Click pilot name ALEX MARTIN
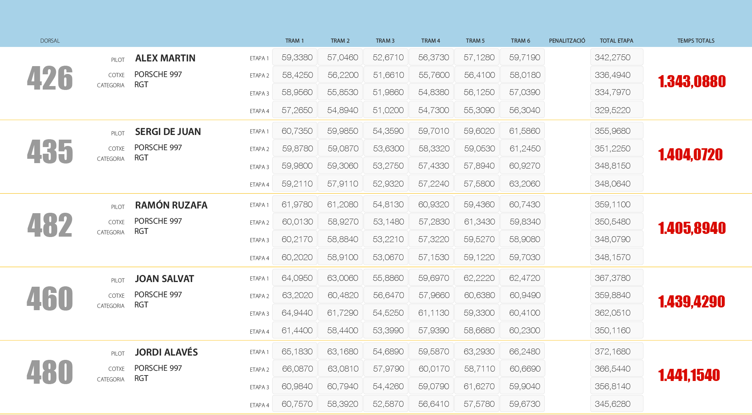This screenshot has width=752, height=415. [x=165, y=58]
